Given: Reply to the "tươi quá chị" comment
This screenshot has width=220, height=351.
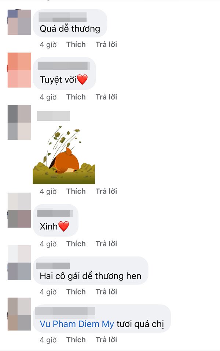Looking at the screenshot, I should 106,340.
